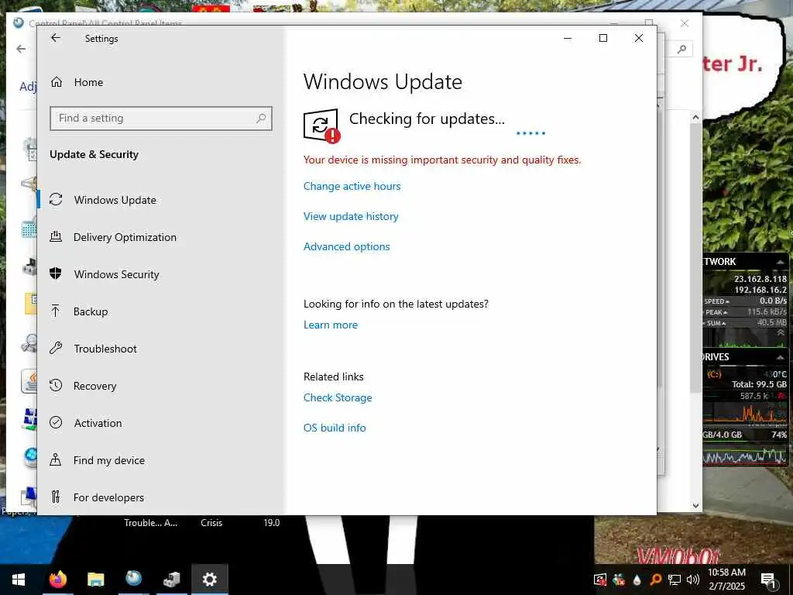Click Check Storage link
Viewport: 793px width, 595px height.
[338, 397]
